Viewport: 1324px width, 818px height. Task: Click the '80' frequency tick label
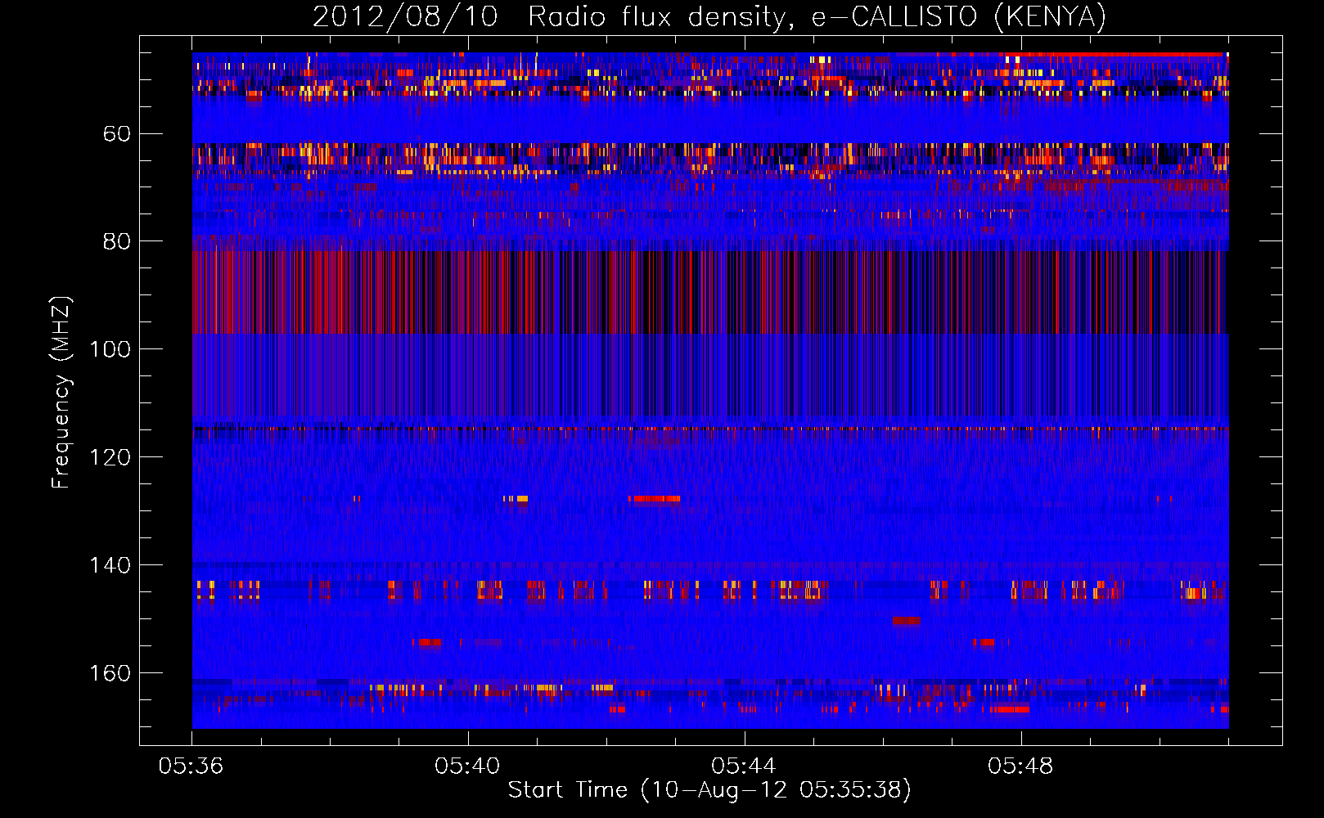[x=117, y=241]
